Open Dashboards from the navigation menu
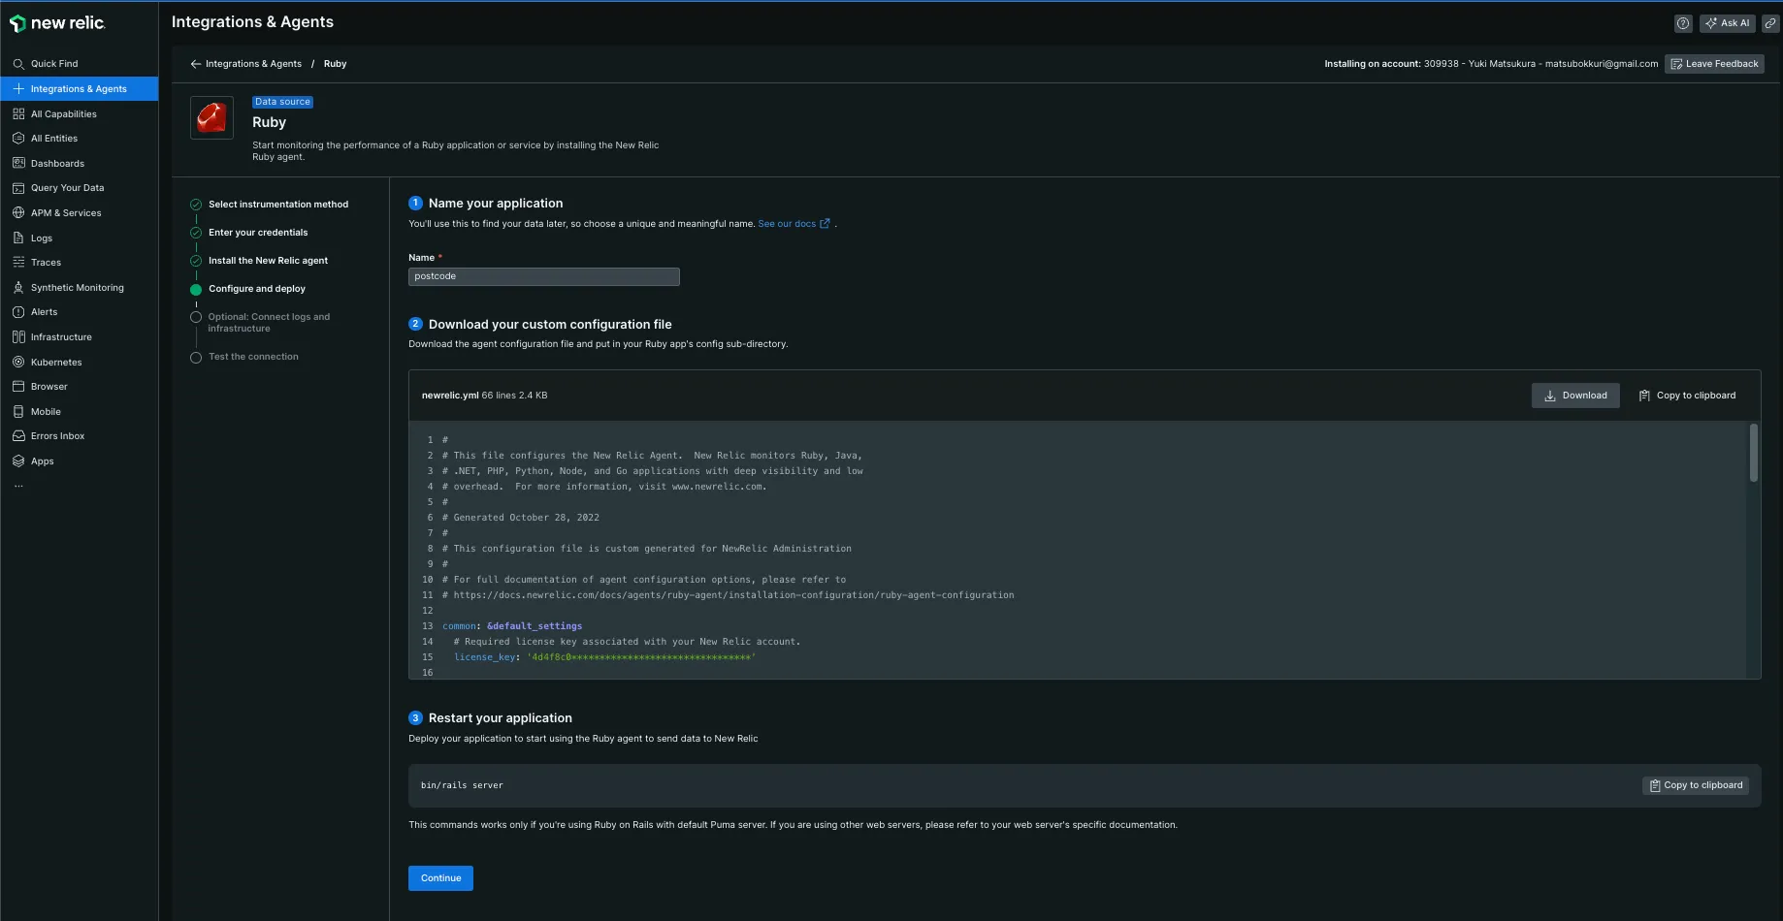This screenshot has width=1783, height=921. 57,164
